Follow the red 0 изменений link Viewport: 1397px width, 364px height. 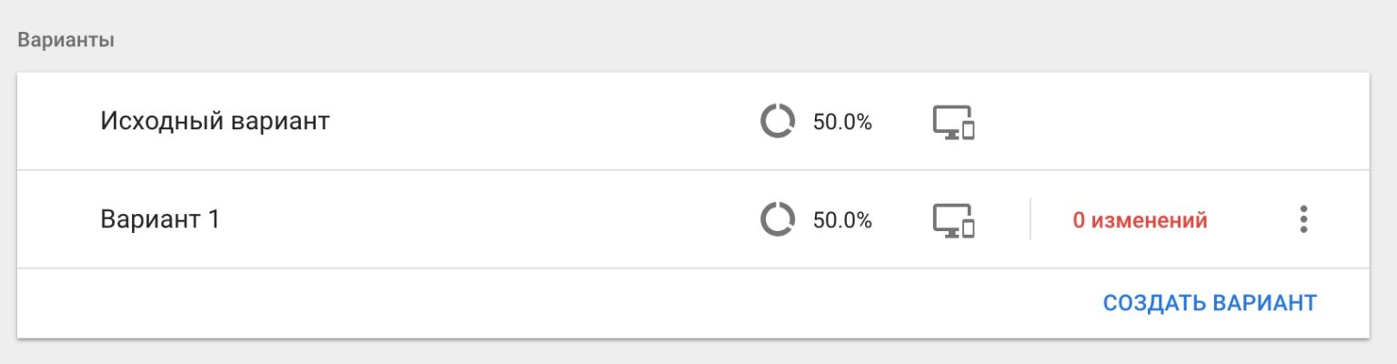(1140, 220)
